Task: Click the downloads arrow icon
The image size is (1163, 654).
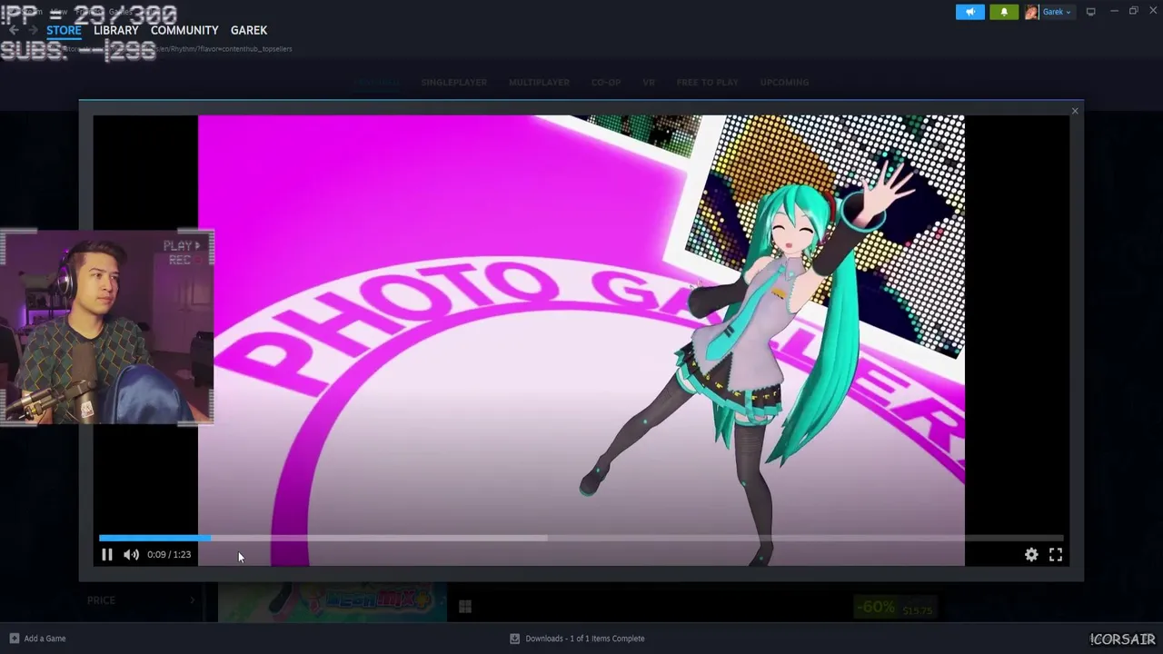Action: pos(514,639)
